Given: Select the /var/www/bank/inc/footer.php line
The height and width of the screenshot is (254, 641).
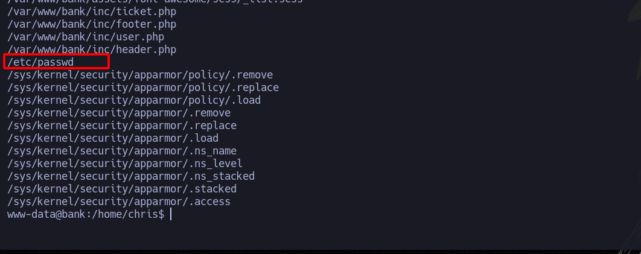Looking at the screenshot, I should click(x=92, y=24).
